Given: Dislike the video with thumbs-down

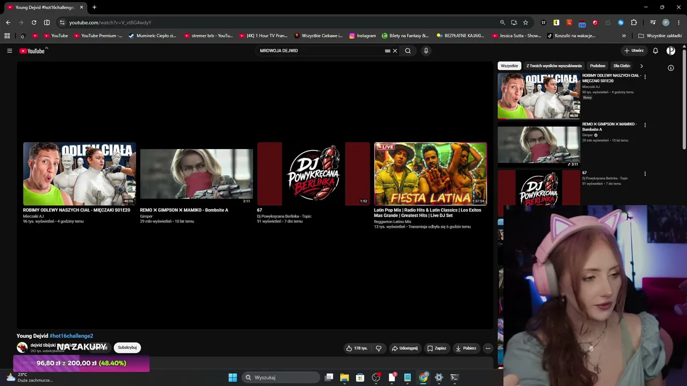Looking at the screenshot, I should [378, 348].
